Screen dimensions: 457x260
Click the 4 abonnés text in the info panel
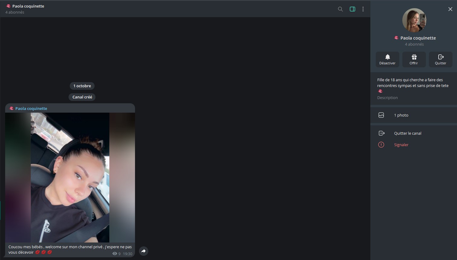tap(414, 44)
